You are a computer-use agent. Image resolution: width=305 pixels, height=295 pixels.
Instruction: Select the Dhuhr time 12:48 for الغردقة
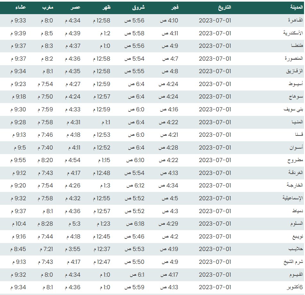click(101, 173)
